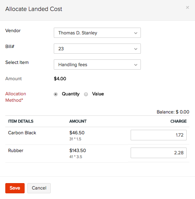Click the Bill# dropdown chevron arrow

[x=136, y=49]
